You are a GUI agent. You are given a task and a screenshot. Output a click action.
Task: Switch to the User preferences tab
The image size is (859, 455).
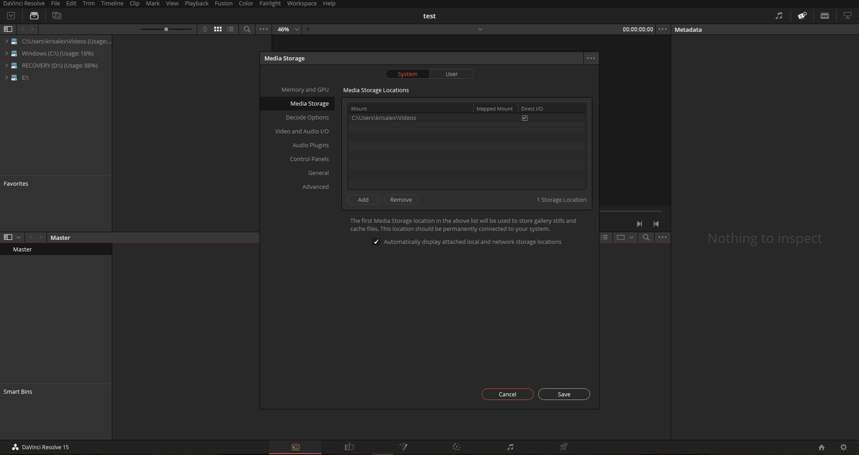(451, 74)
